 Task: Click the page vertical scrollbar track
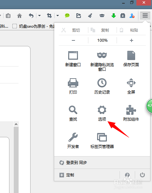point(16,160)
